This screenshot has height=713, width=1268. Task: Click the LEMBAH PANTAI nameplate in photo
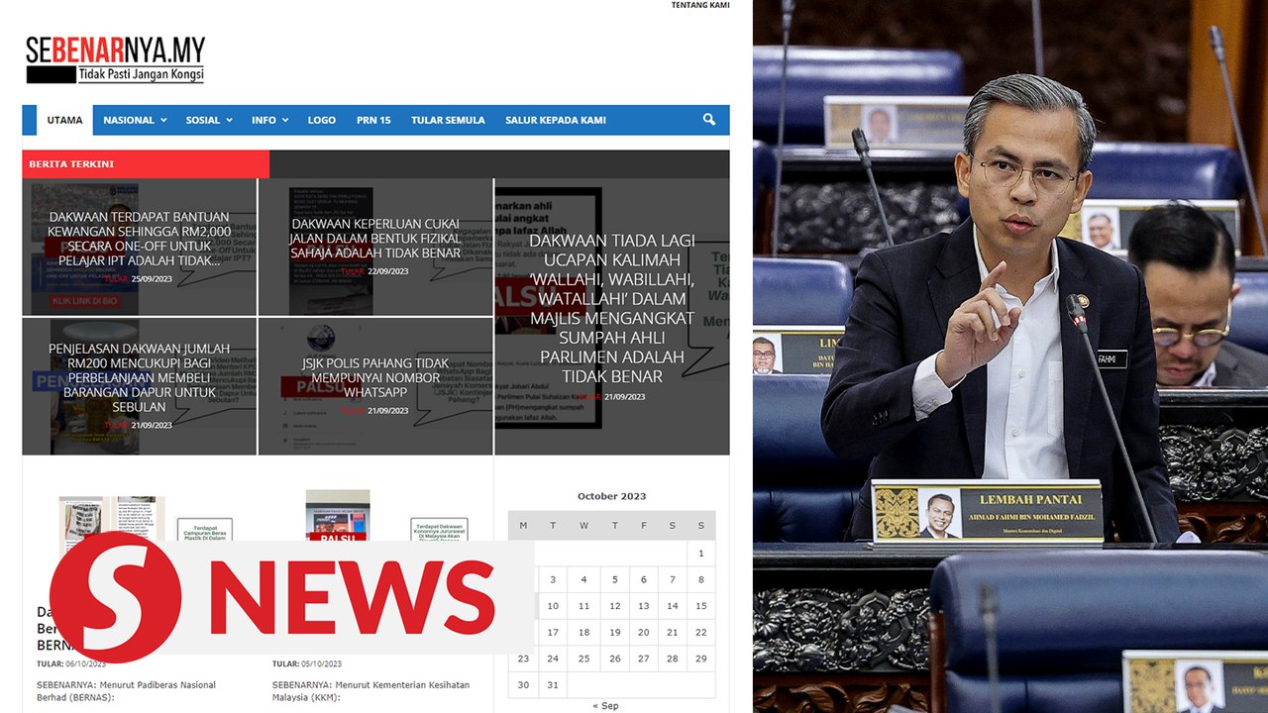(988, 512)
